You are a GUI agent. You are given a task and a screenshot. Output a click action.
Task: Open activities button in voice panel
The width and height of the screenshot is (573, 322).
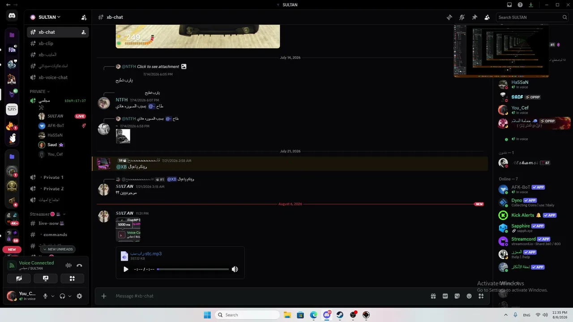[72, 278]
